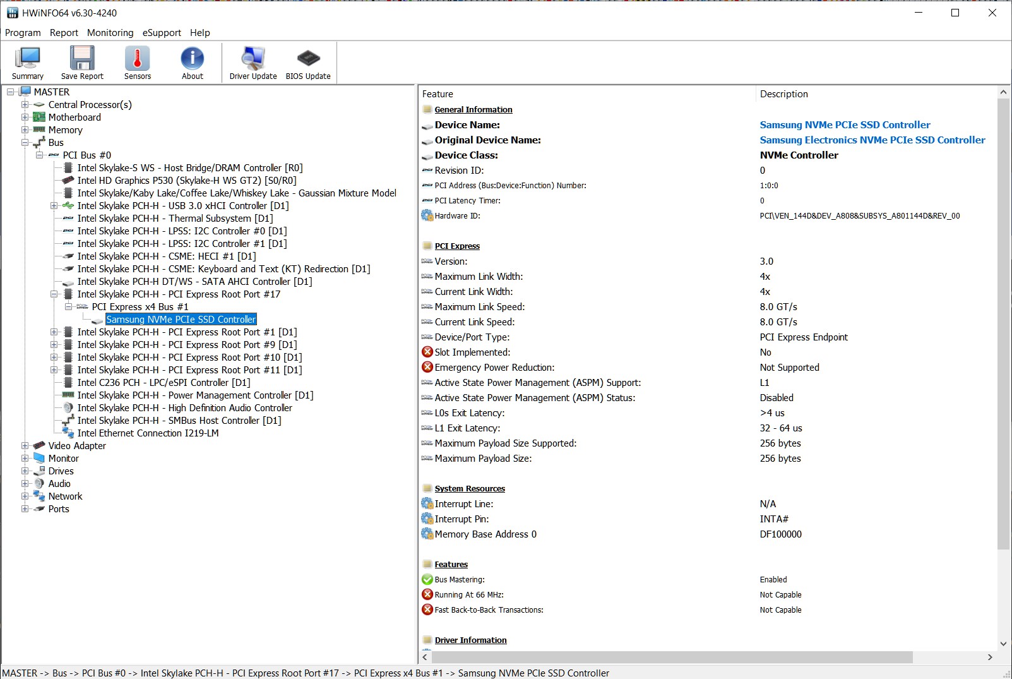
Task: Click the USB 3.0 xHCI Controller icon
Action: [x=68, y=206]
